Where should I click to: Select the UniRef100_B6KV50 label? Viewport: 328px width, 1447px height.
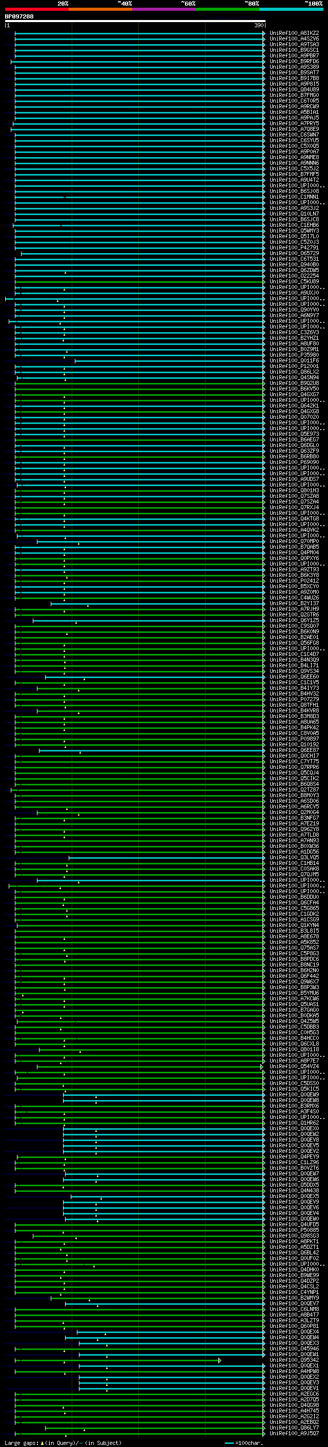294,389
